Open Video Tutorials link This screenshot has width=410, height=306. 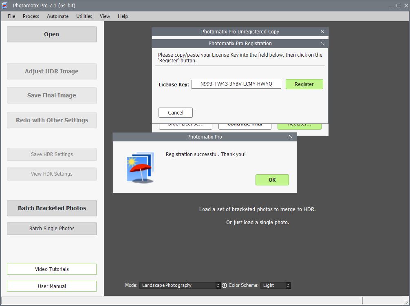tap(51, 269)
